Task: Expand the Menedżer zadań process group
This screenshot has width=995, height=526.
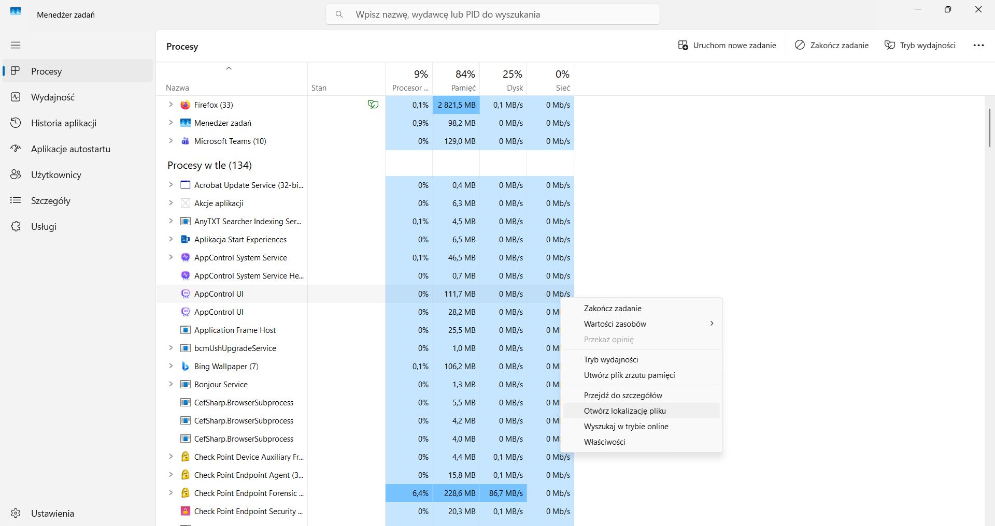Action: 170,123
